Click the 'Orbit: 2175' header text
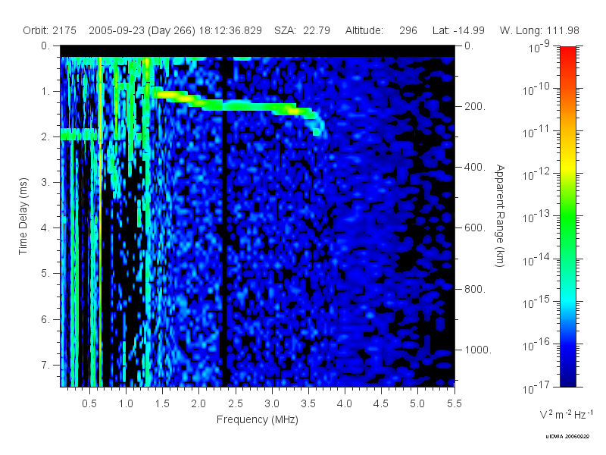 pyautogui.click(x=49, y=30)
